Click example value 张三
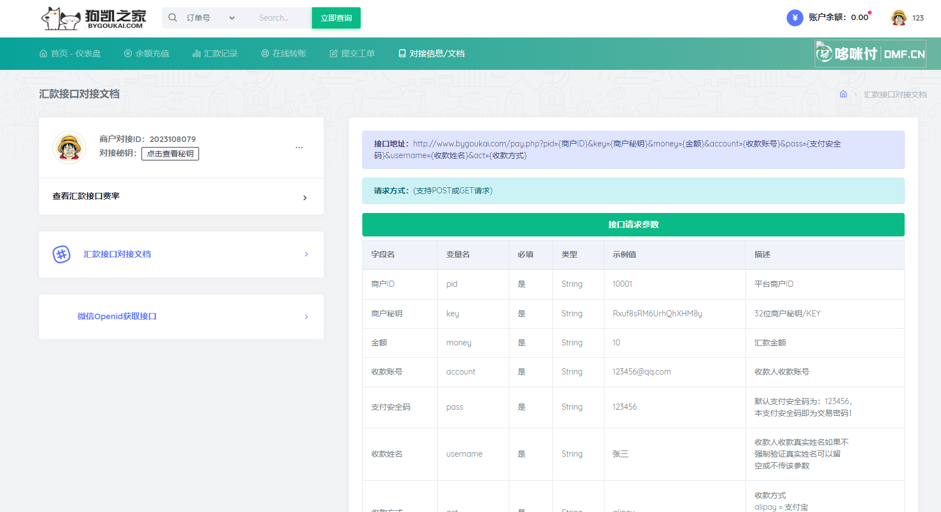The height and width of the screenshot is (512, 941). pyautogui.click(x=621, y=454)
